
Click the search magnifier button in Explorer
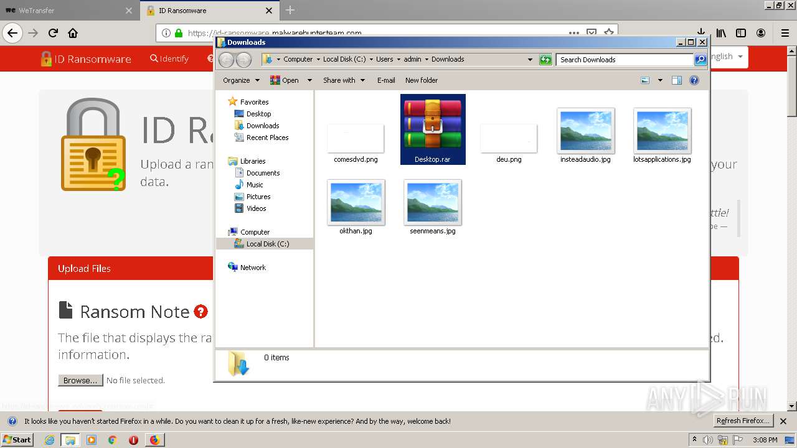700,60
